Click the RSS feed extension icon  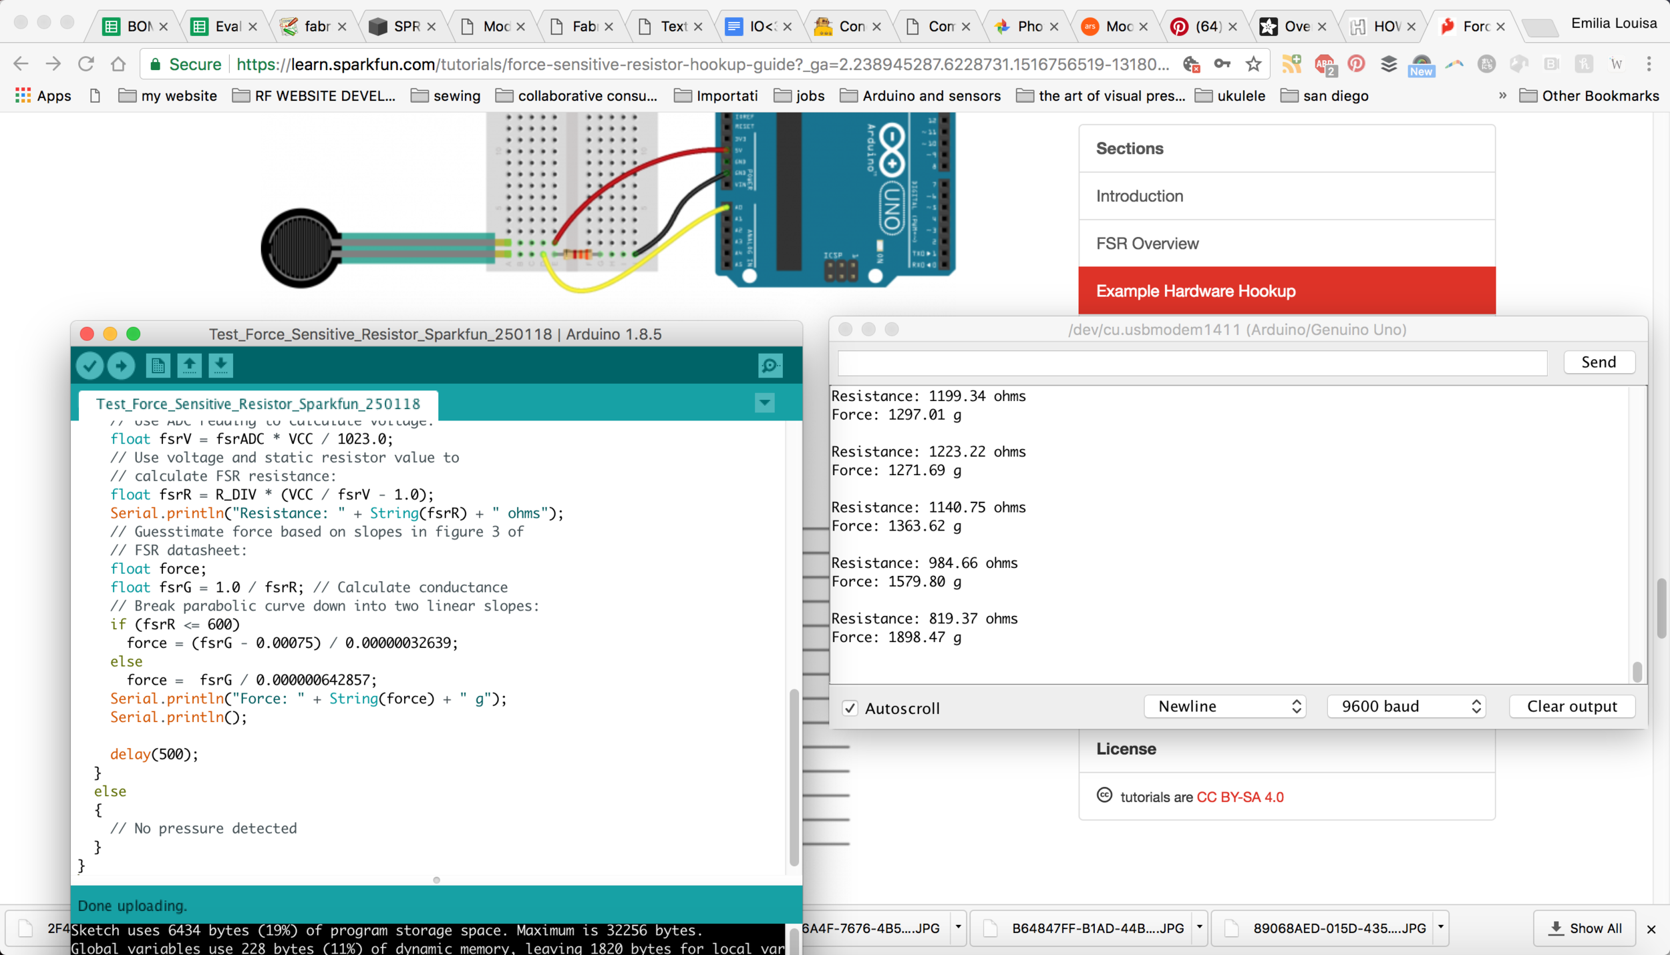[x=1292, y=64]
